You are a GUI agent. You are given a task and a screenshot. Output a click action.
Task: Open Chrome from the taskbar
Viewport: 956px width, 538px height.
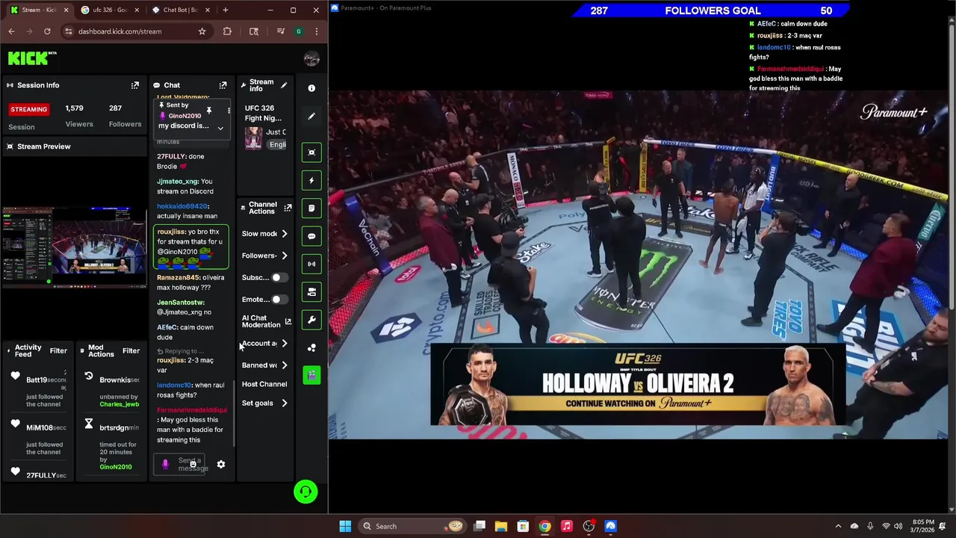[x=545, y=526]
